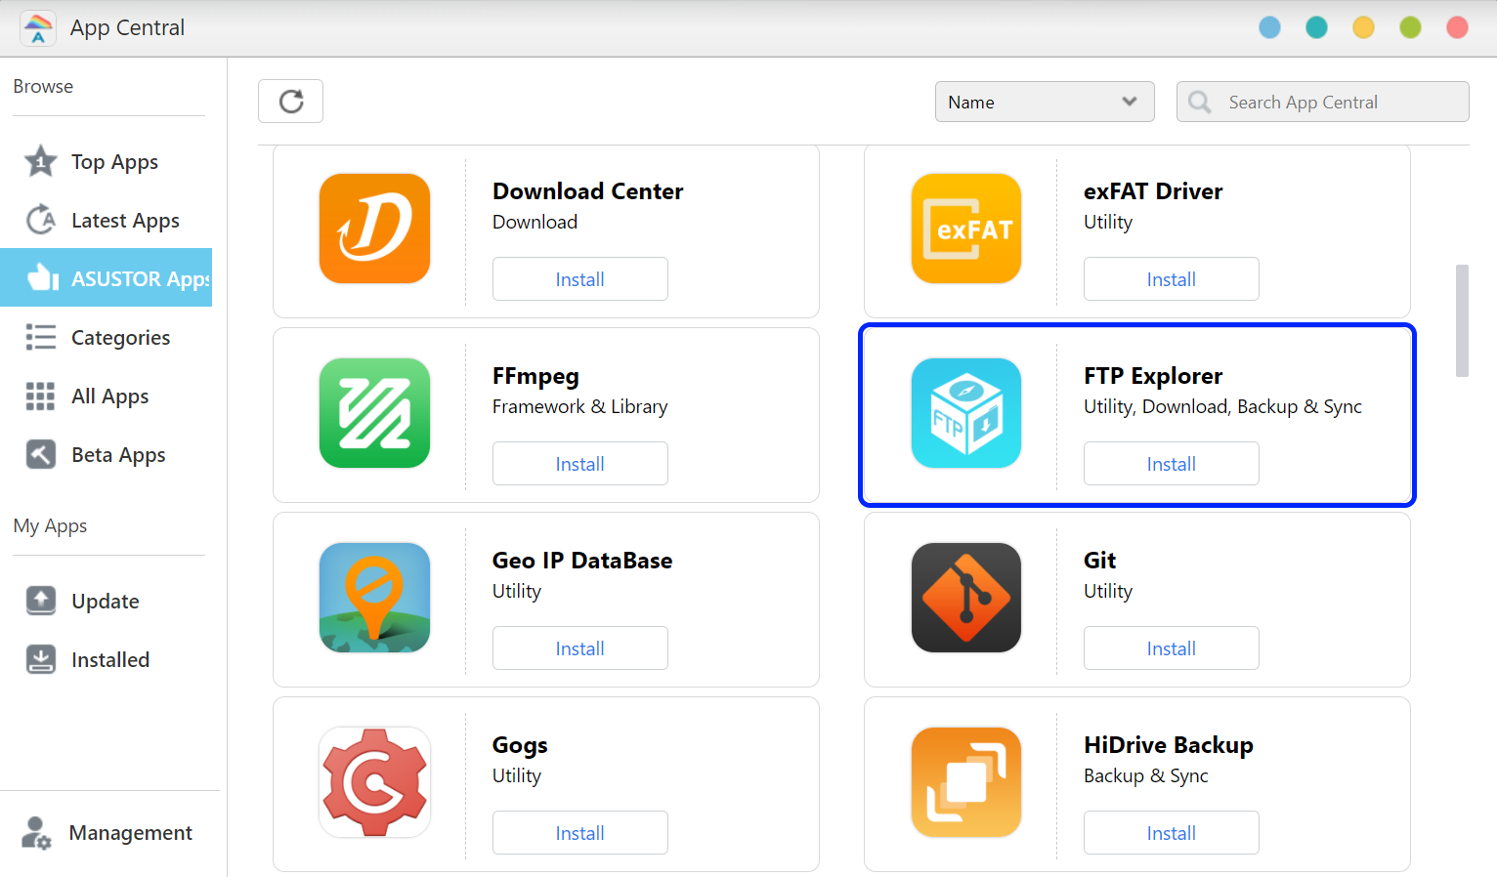
Task: Open the FTP Explorer app icon
Action: point(966,413)
